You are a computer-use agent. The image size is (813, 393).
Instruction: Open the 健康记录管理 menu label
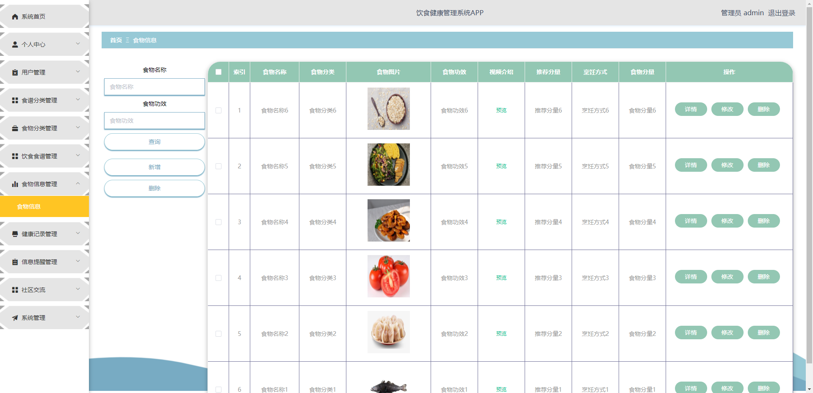click(39, 234)
